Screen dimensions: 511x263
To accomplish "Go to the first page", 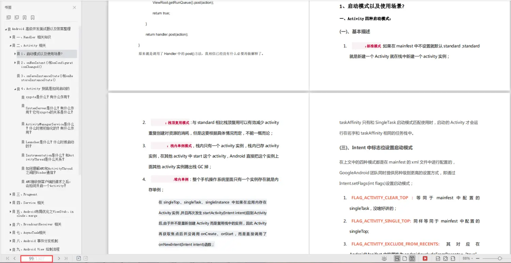I will (7, 259).
